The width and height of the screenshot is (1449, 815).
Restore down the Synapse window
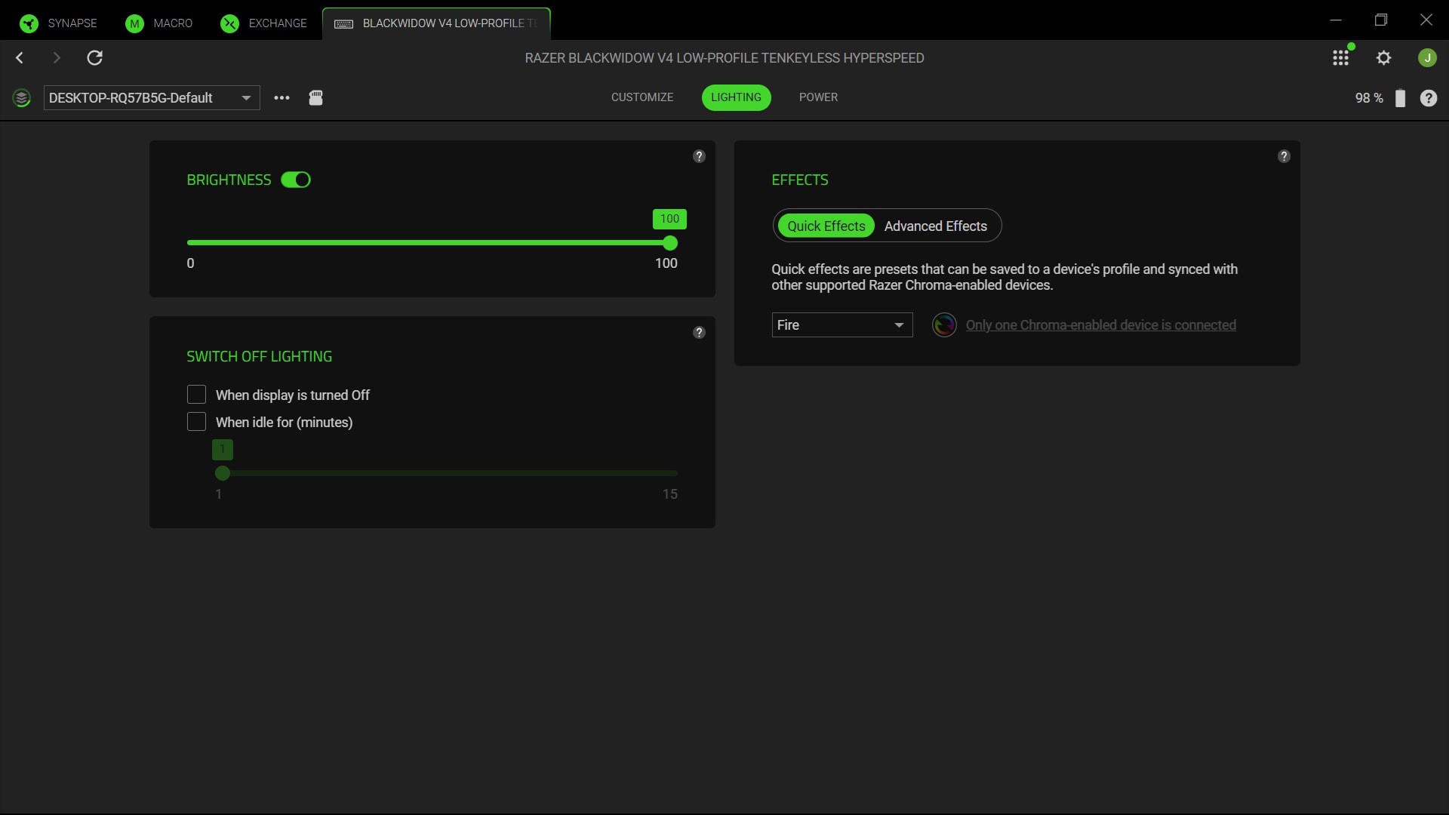click(1381, 20)
